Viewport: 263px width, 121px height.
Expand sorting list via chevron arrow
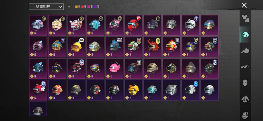[60, 7]
